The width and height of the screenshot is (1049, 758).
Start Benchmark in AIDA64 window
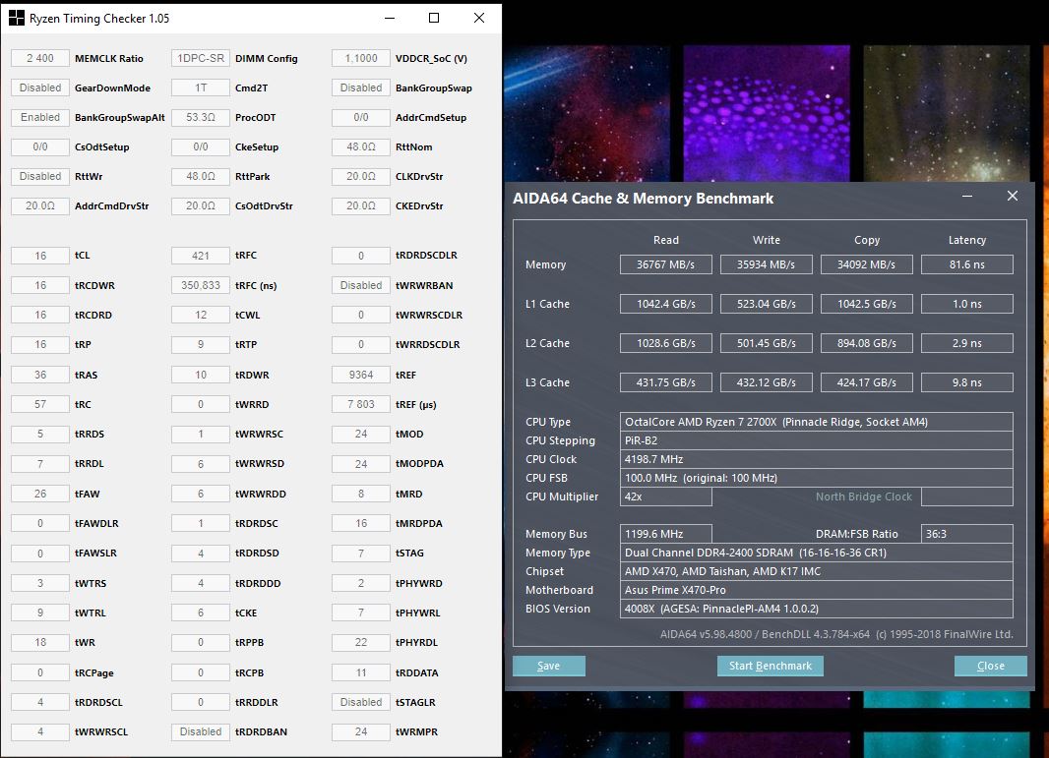(771, 666)
